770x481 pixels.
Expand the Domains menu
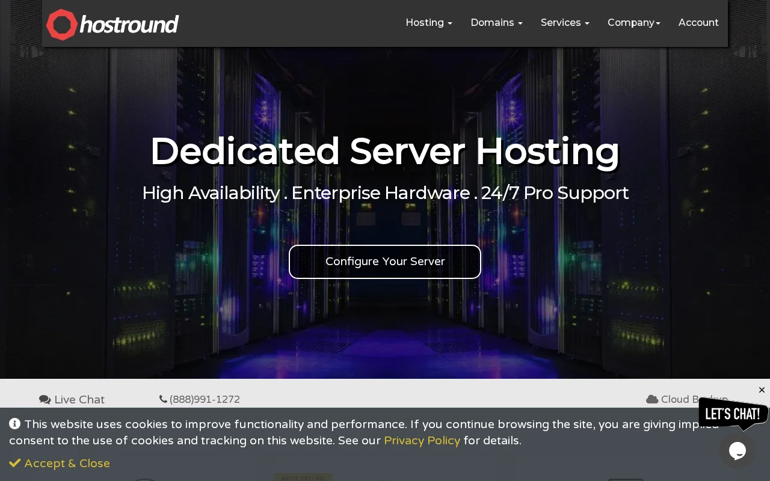point(496,22)
